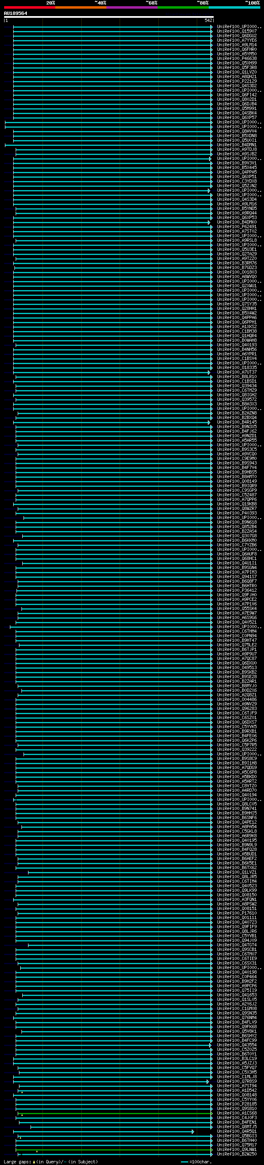Select hit label UniRef100_B9S943
Image resolution: width=264 pixels, height=1165 pixels.
[x=237, y=463]
